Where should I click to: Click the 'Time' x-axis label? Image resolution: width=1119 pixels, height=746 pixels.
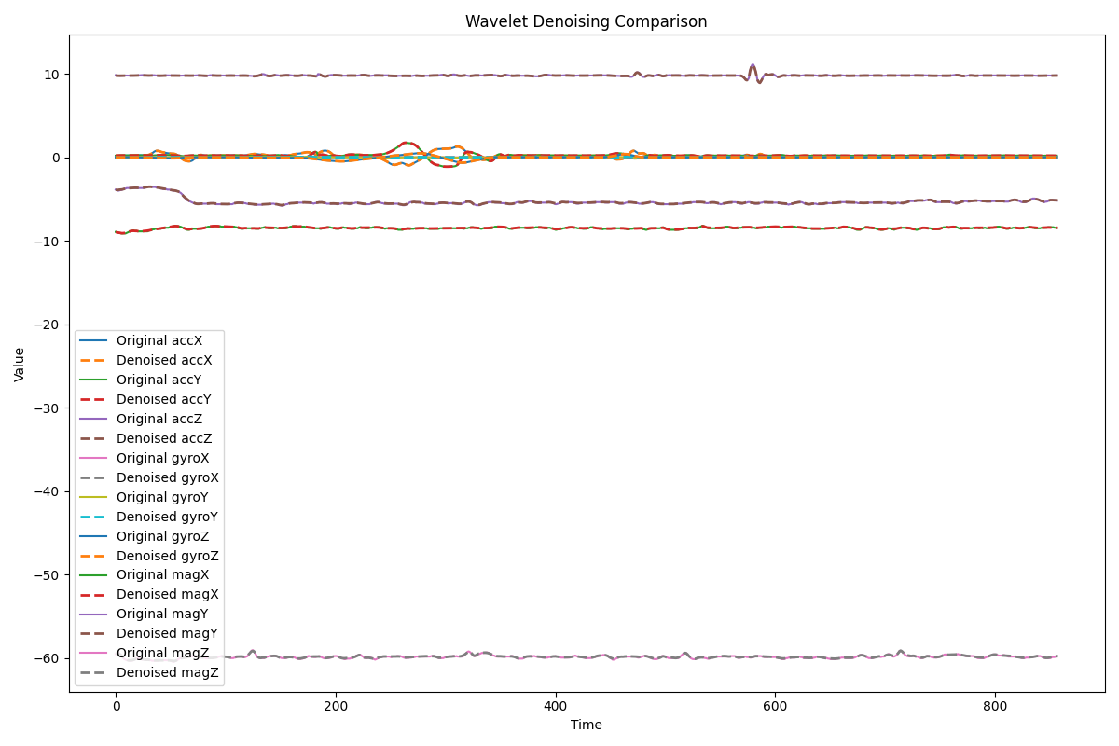586,725
